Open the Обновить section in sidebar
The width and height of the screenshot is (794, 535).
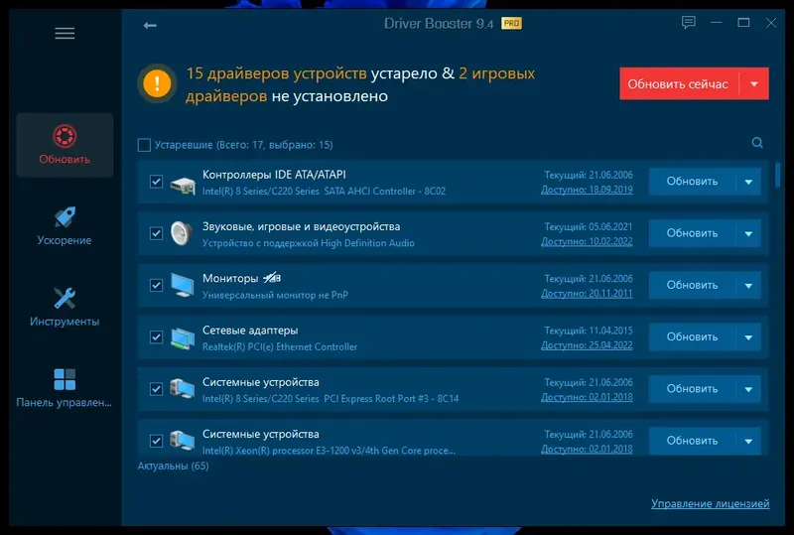(x=65, y=145)
